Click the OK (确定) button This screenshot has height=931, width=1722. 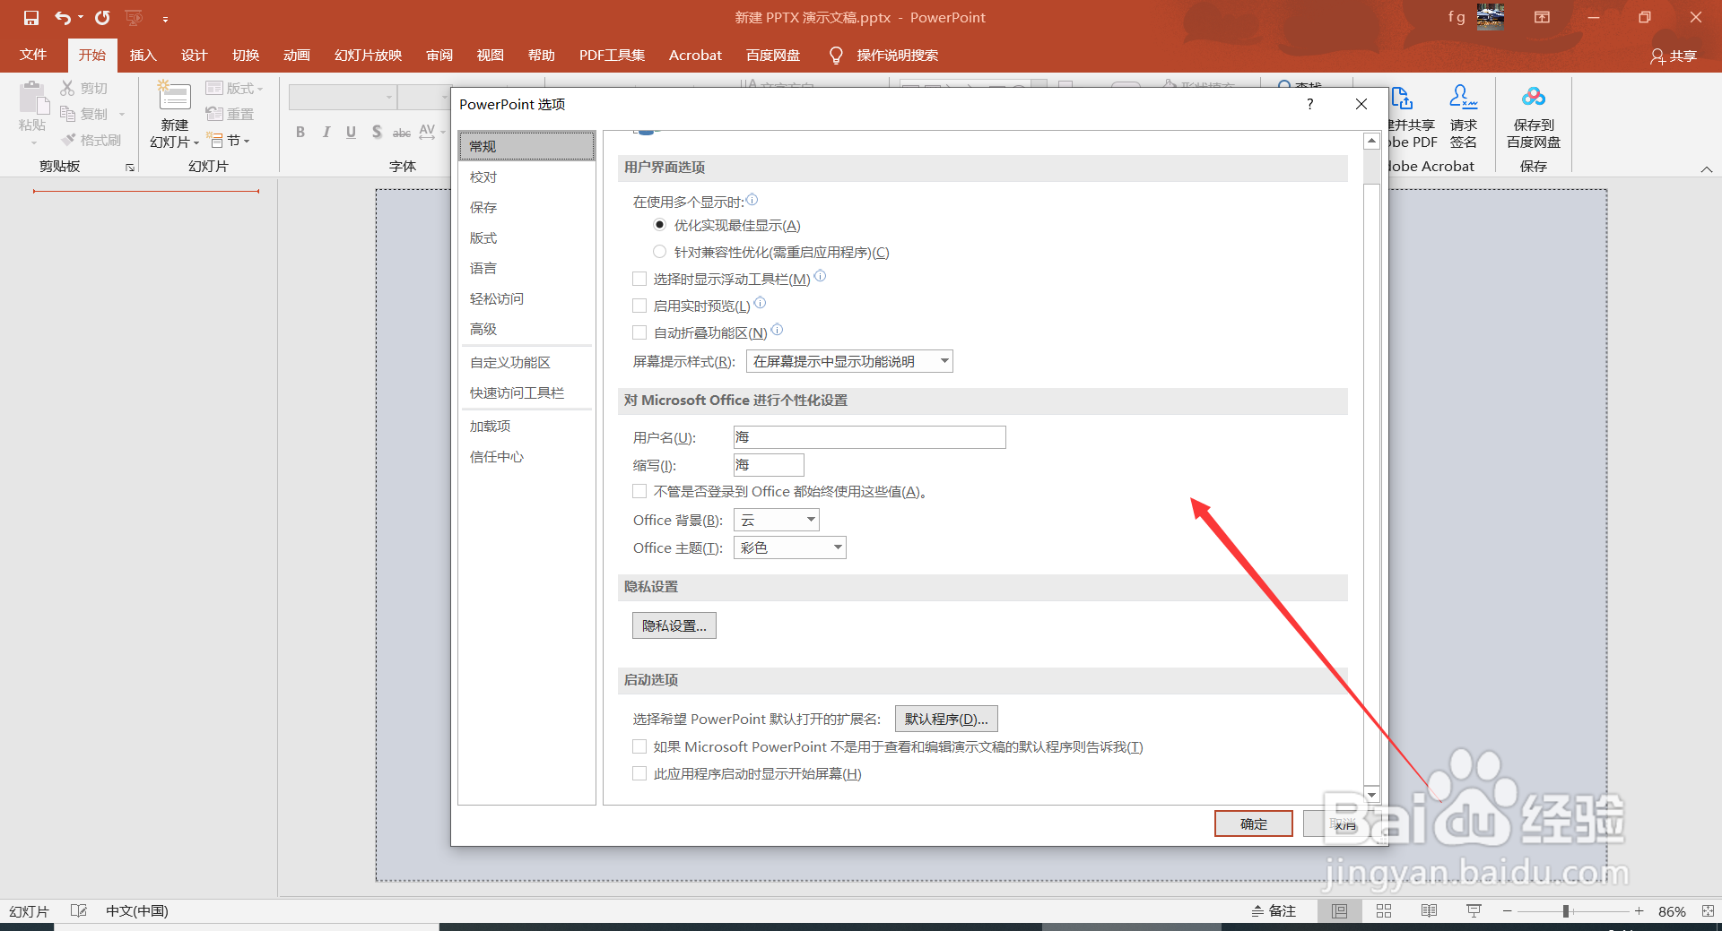1254,823
